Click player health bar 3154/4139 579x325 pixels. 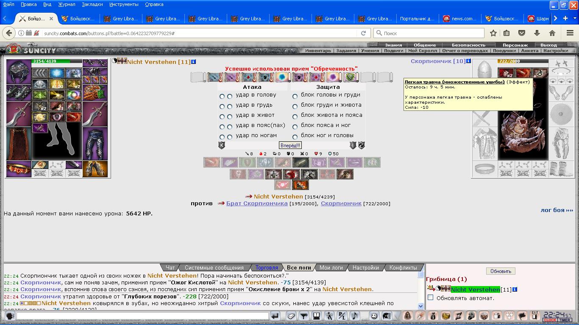(x=57, y=61)
